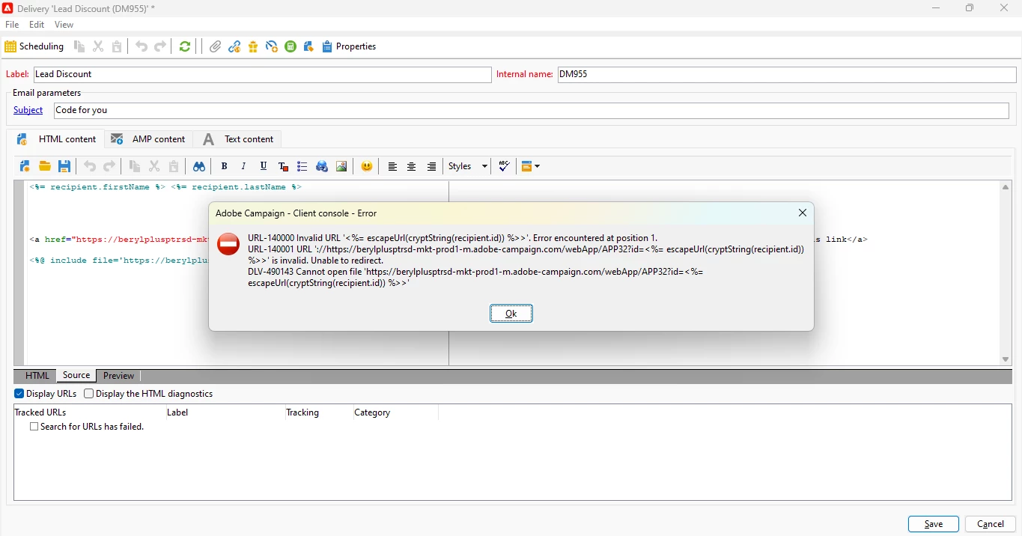Click the redo arrow in top toolbar
The width and height of the screenshot is (1022, 536).
[x=160, y=46]
